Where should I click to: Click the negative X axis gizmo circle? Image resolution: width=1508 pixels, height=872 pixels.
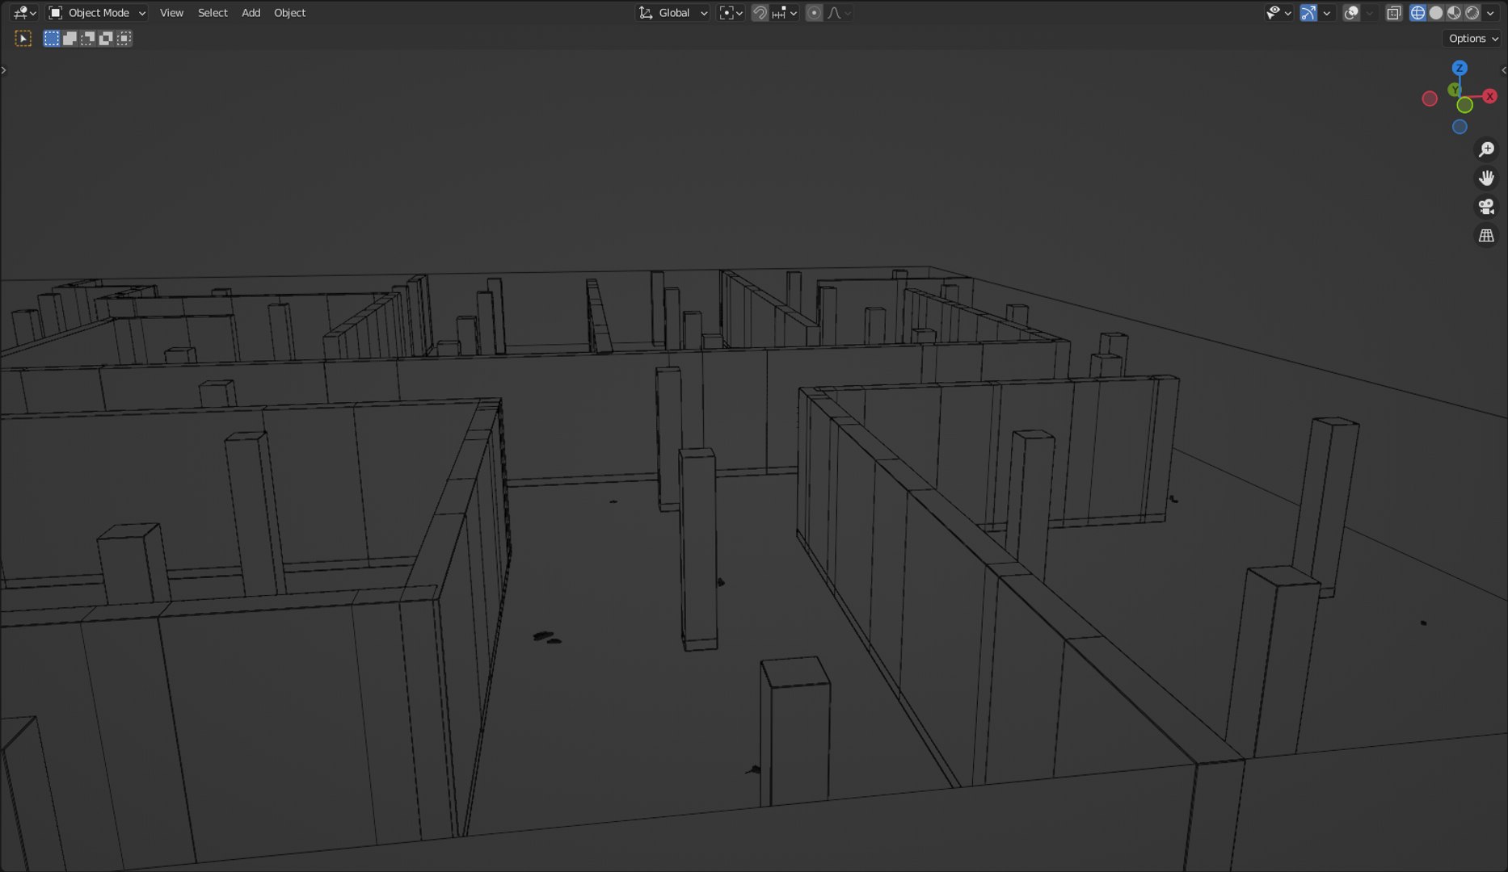(1430, 99)
